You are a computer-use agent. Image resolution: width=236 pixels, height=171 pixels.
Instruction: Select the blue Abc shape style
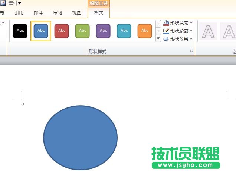click(x=41, y=31)
